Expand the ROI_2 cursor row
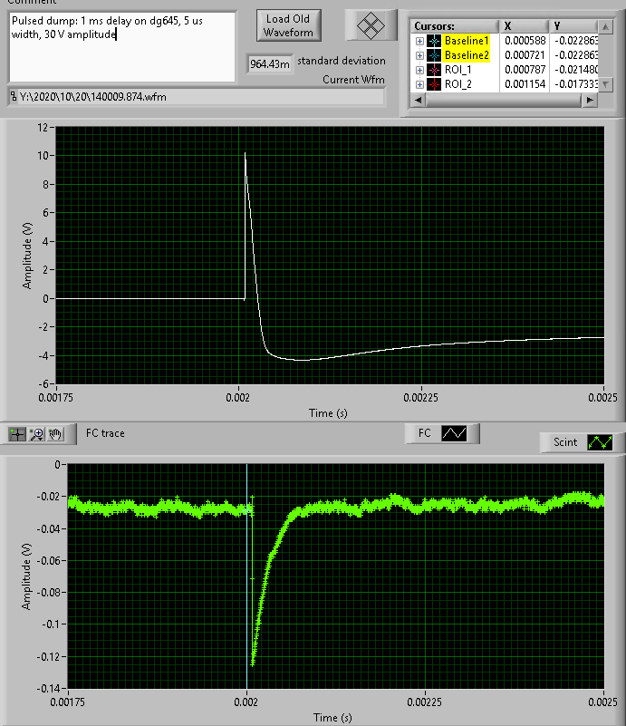This screenshot has height=726, width=626. click(x=419, y=84)
